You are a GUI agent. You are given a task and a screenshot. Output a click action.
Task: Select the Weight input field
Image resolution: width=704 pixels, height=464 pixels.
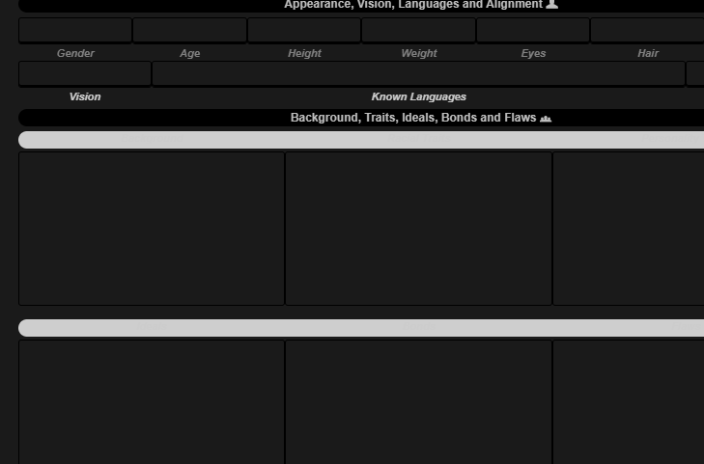[x=418, y=30]
